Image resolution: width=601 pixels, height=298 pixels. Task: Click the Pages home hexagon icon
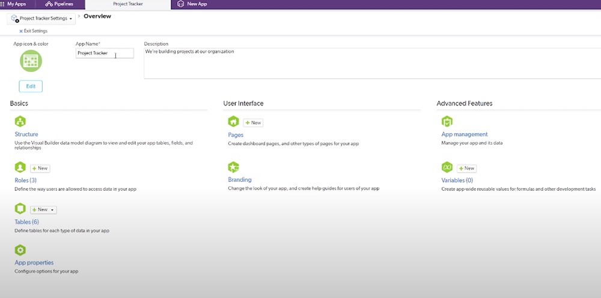point(233,122)
